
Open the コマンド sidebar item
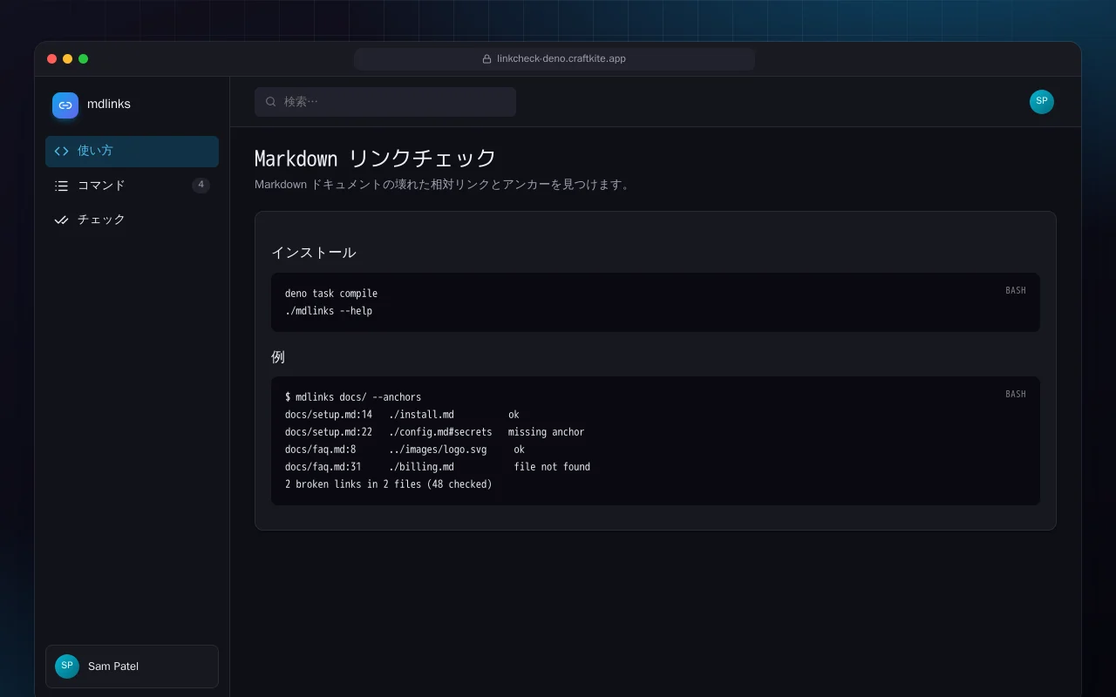(x=132, y=186)
